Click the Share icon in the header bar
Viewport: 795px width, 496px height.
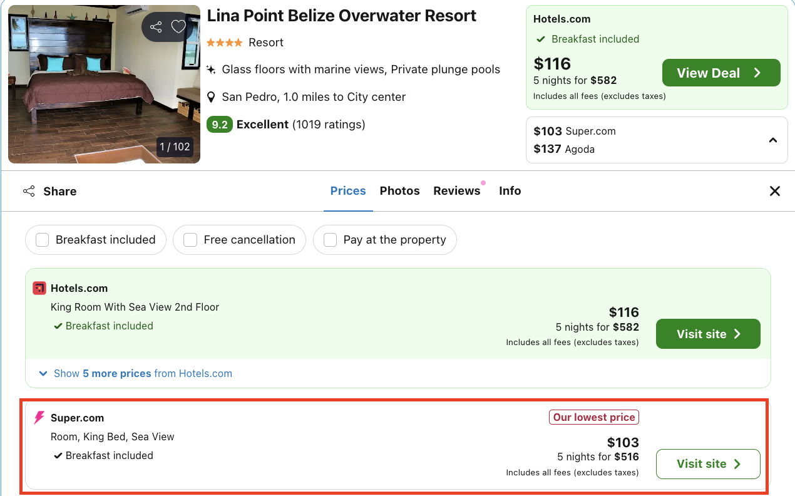coord(29,191)
